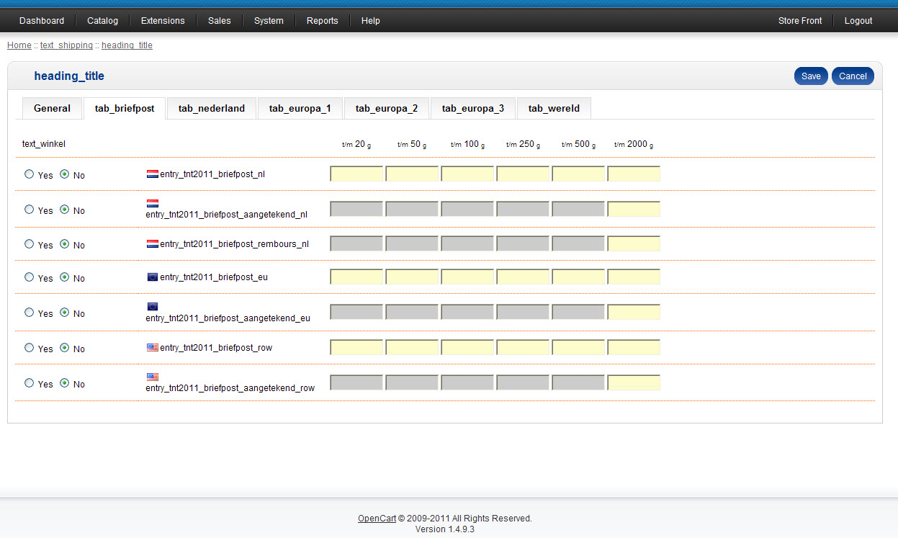Follow the text_shipping breadcrumb link

coord(66,45)
